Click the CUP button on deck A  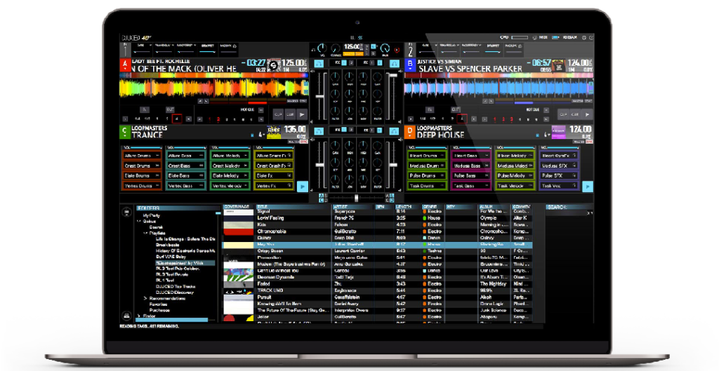pos(278,114)
